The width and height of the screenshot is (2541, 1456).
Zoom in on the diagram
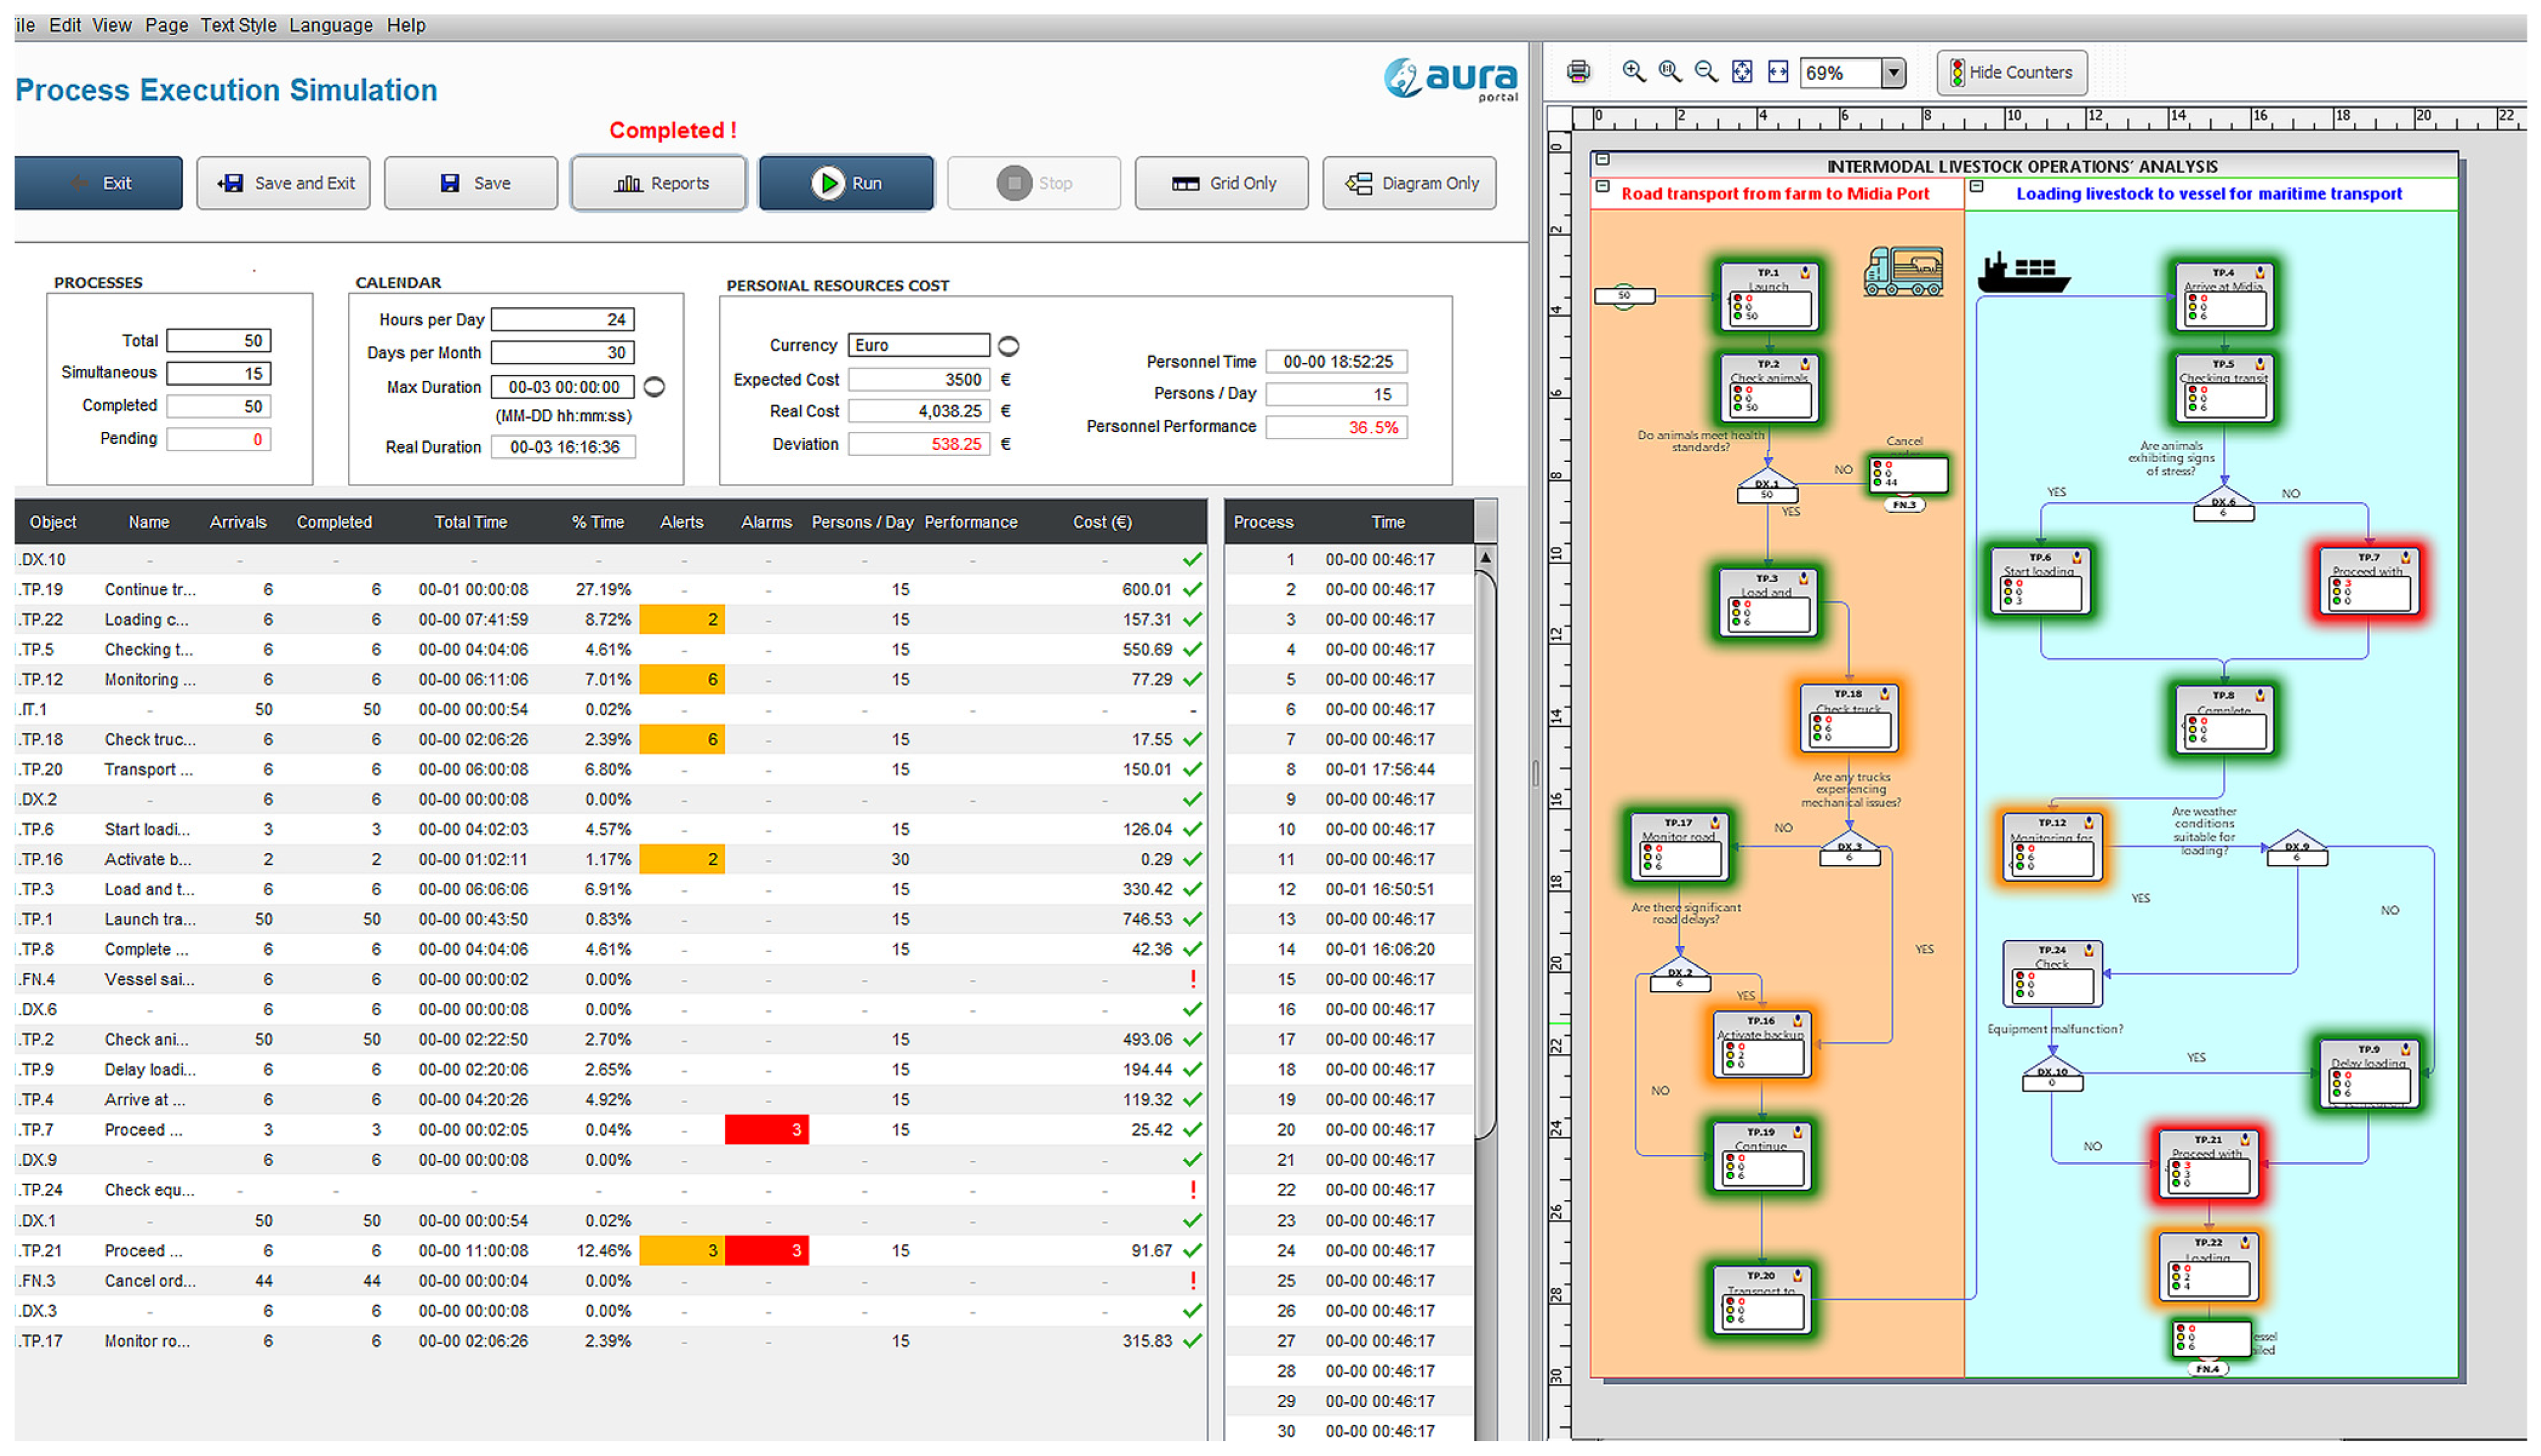(1633, 72)
